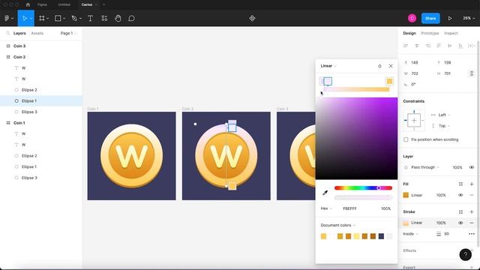The width and height of the screenshot is (480, 270).
Task: Open the zoom level 26% dropdown
Action: [469, 18]
